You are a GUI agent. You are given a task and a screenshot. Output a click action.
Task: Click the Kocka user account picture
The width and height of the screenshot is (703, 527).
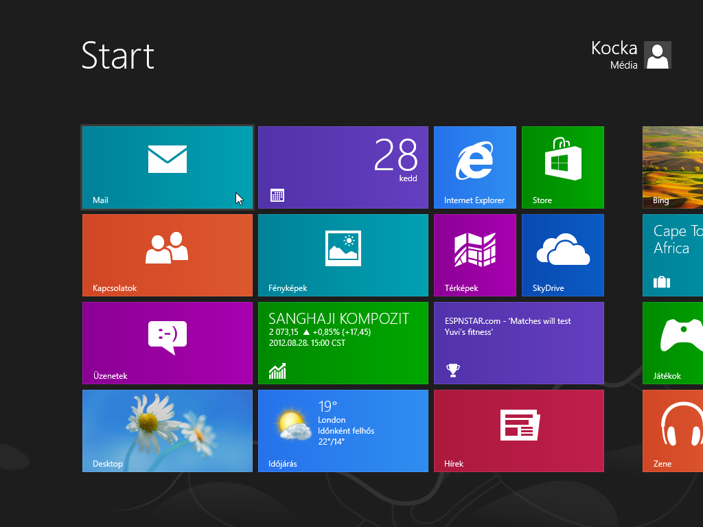658,55
